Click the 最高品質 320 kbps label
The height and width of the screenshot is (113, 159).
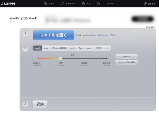point(107,64)
